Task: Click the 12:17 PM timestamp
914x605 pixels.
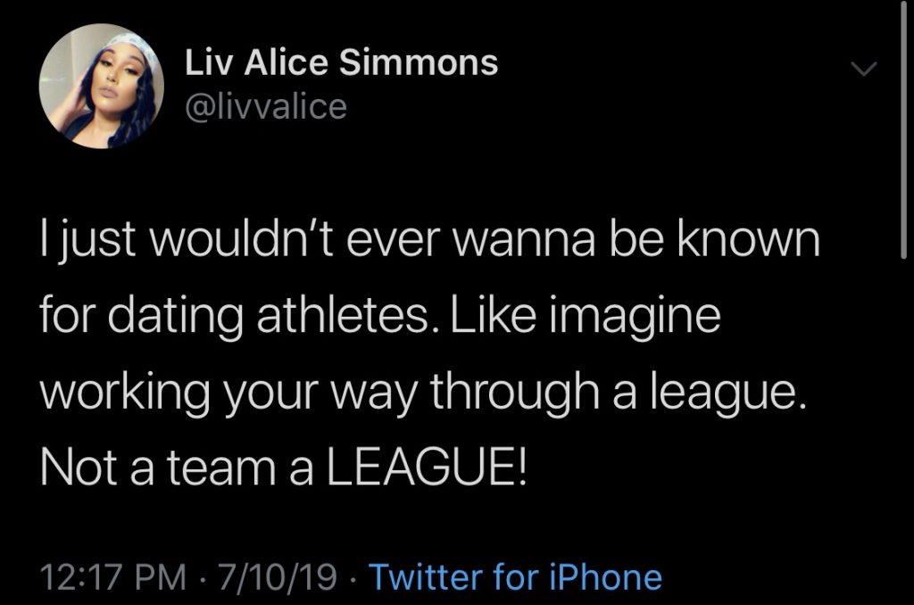Action: pyautogui.click(x=113, y=576)
